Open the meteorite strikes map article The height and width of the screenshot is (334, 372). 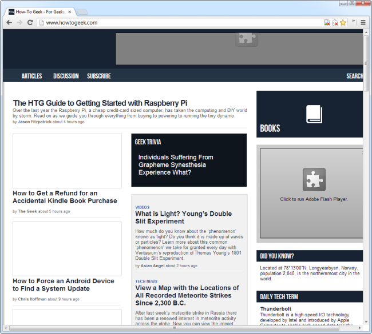click(x=187, y=295)
